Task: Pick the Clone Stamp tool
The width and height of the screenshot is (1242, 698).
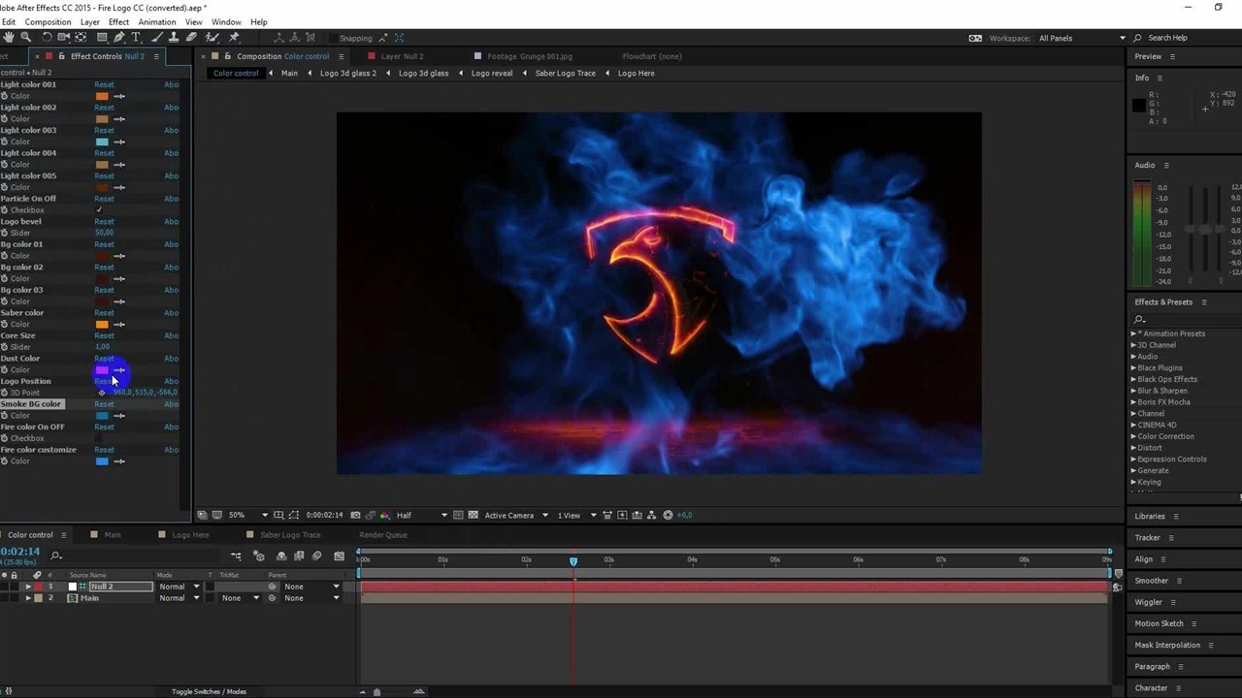Action: tap(173, 38)
